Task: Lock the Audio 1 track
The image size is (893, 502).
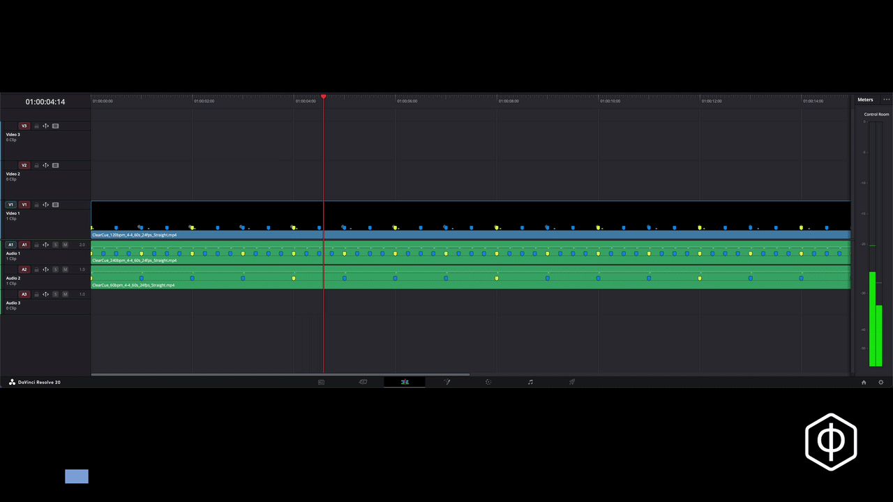Action: point(36,245)
